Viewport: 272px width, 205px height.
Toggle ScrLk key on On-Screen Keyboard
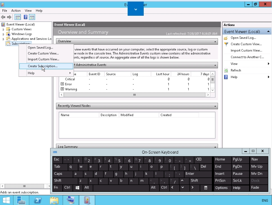click(x=240, y=181)
